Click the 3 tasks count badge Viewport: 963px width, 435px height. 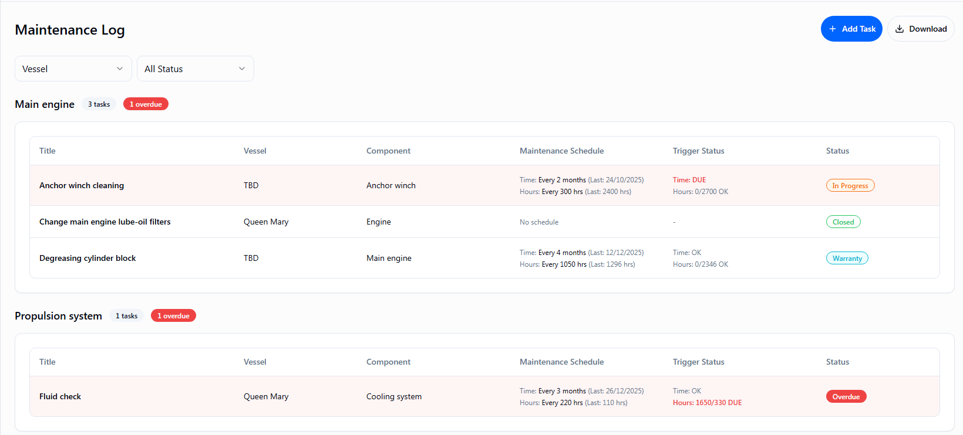(x=99, y=104)
